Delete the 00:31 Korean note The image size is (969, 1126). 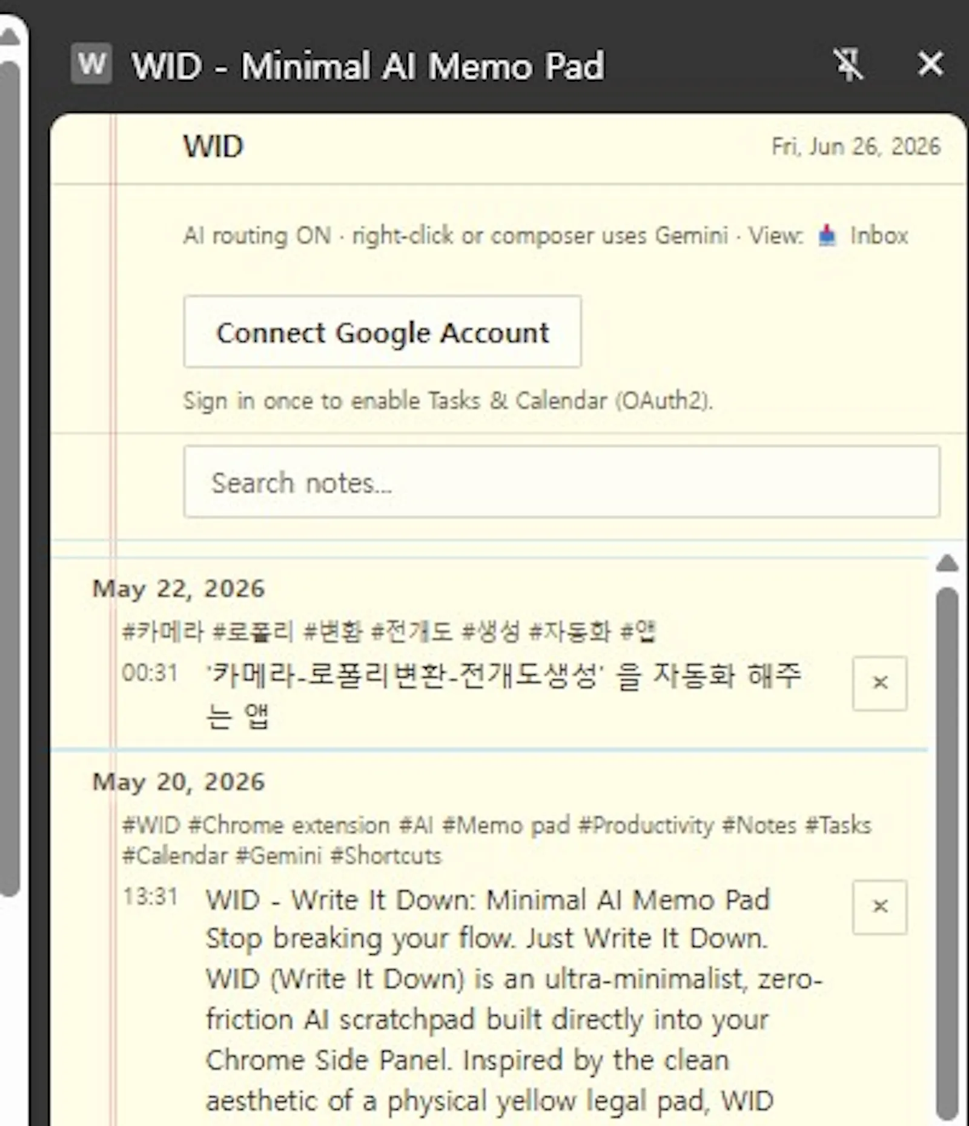tap(880, 683)
